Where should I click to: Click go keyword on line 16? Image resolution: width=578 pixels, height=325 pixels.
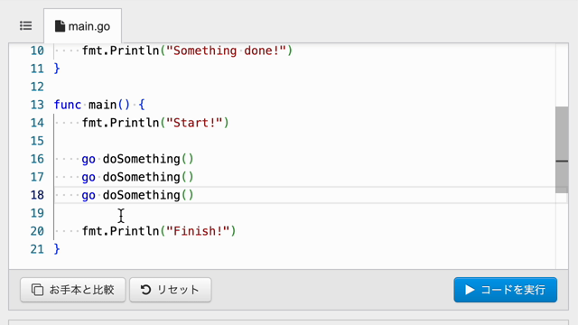point(89,159)
